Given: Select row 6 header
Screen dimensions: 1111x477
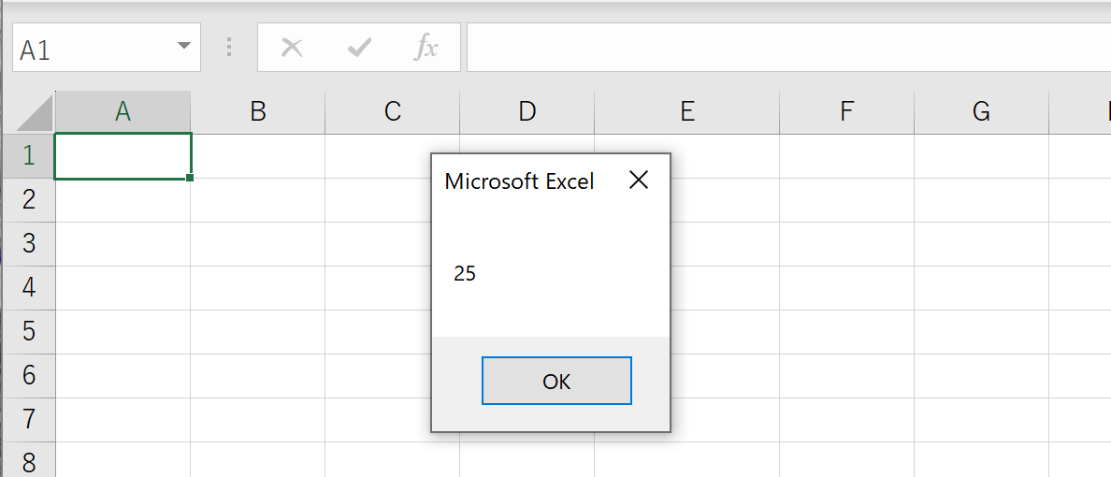Looking at the screenshot, I should [28, 376].
